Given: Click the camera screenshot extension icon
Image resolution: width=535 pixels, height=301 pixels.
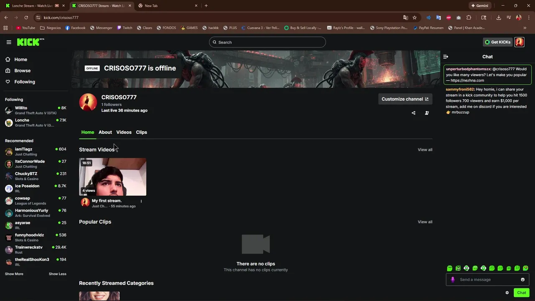Looking at the screenshot, I should 459,18.
